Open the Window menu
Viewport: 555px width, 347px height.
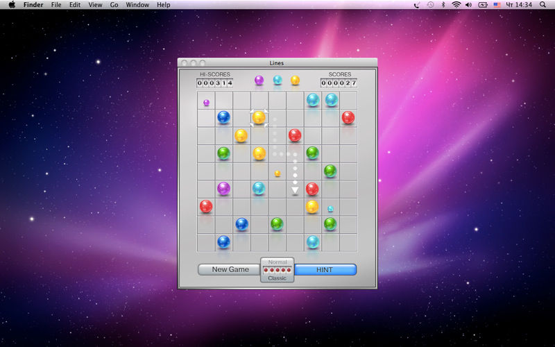coord(137,5)
